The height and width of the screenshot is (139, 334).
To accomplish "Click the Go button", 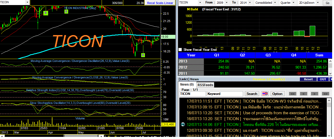I will pyautogui.click(x=328, y=3).
